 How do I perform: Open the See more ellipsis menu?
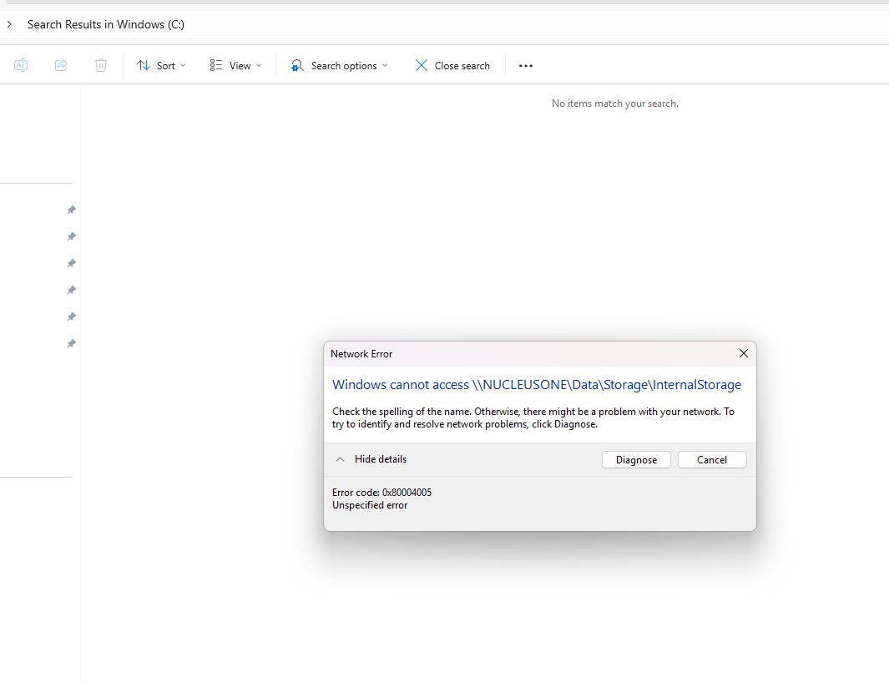pos(526,66)
